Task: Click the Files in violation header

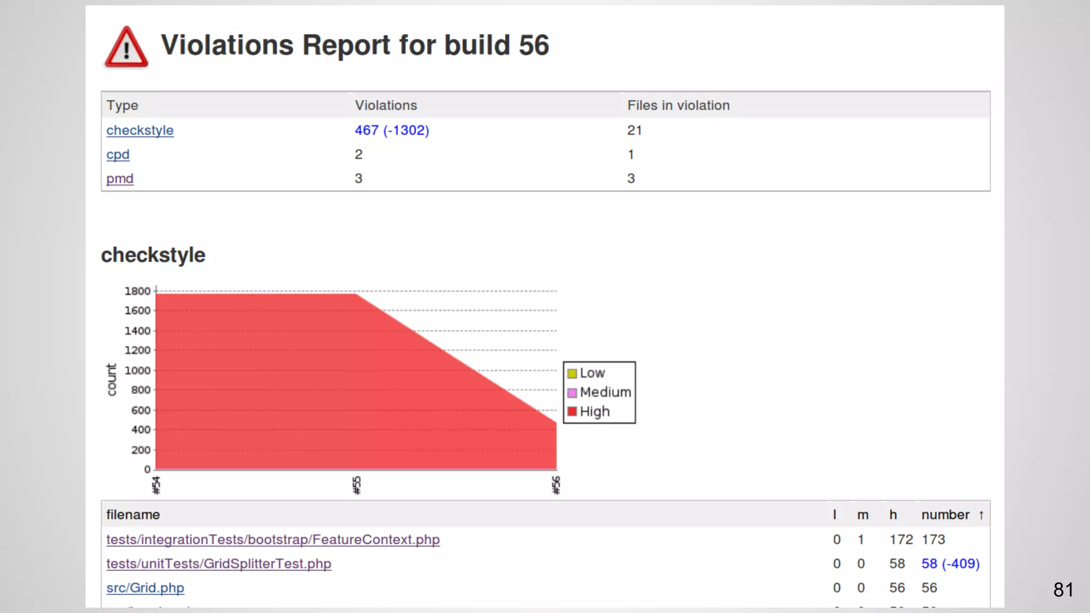Action: pos(678,105)
